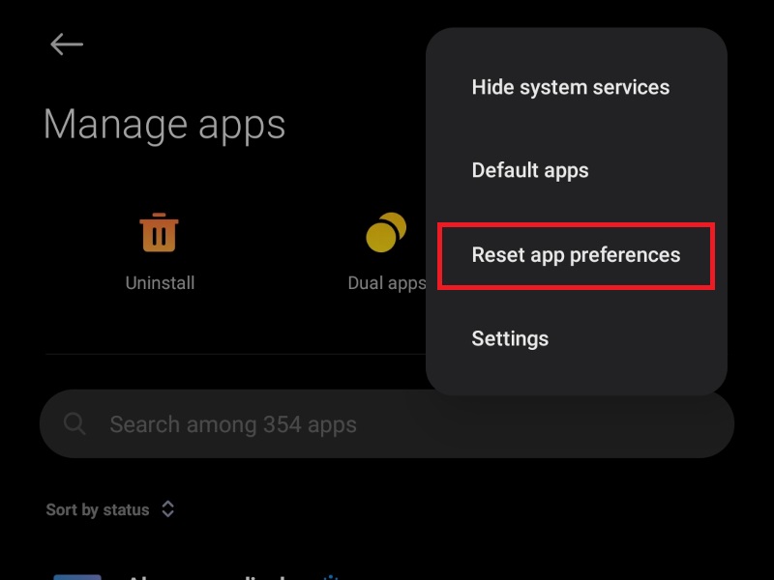The width and height of the screenshot is (774, 580).
Task: Tap the back arrow icon
Action: [67, 44]
